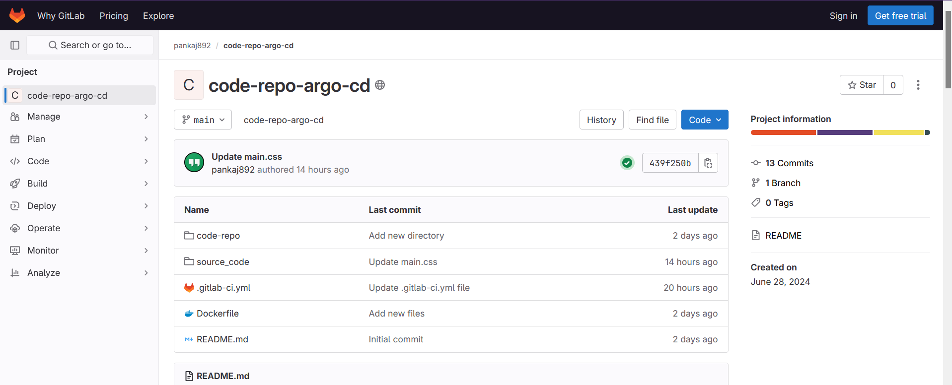Click the Initial commit message
Viewport: 952px width, 385px height.
pyautogui.click(x=396, y=339)
